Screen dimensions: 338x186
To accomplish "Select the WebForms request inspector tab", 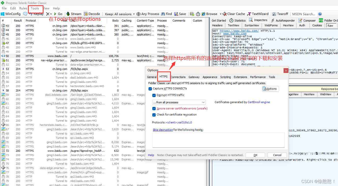I will click(271, 25).
